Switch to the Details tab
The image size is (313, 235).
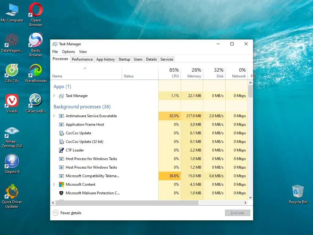coord(151,59)
